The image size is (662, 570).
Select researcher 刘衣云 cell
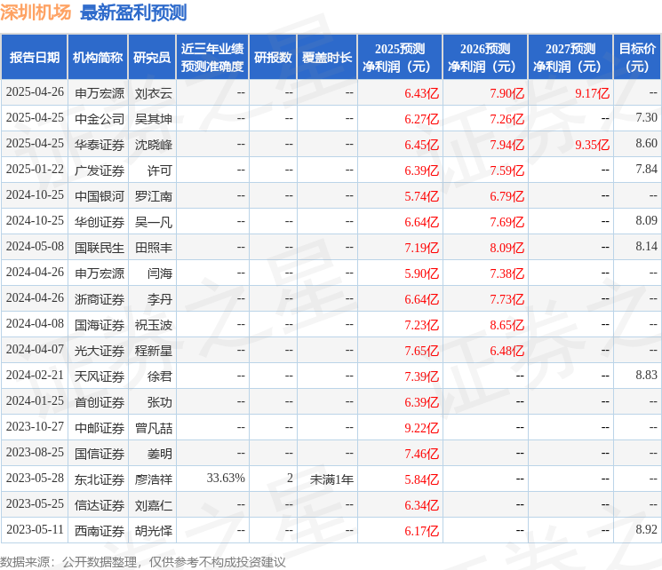pos(153,93)
